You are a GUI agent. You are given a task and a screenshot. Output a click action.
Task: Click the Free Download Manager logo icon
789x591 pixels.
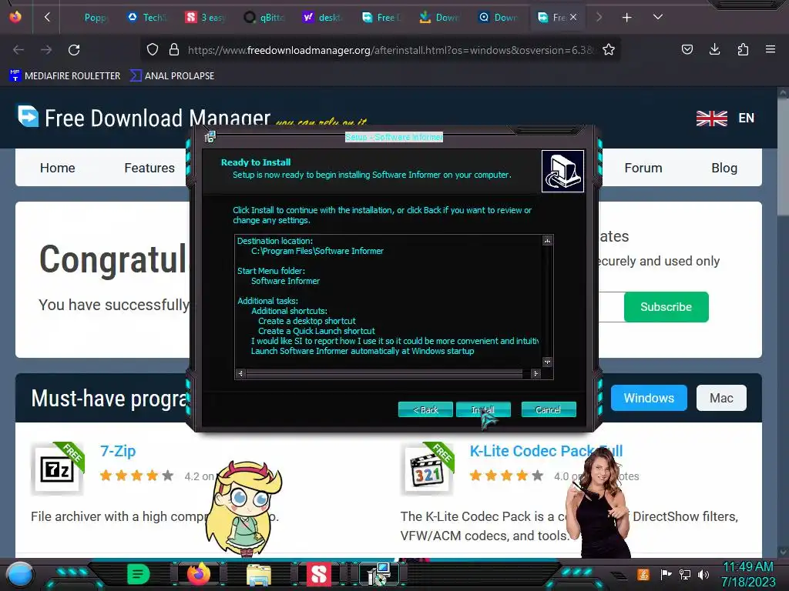[x=29, y=116]
